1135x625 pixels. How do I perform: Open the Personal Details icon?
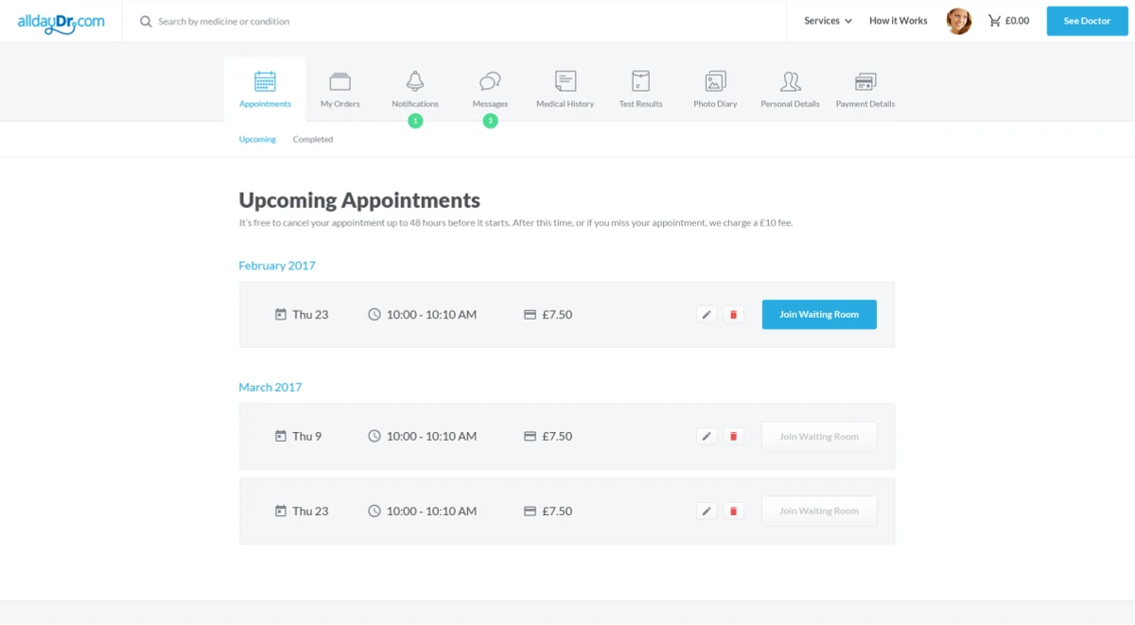(790, 81)
